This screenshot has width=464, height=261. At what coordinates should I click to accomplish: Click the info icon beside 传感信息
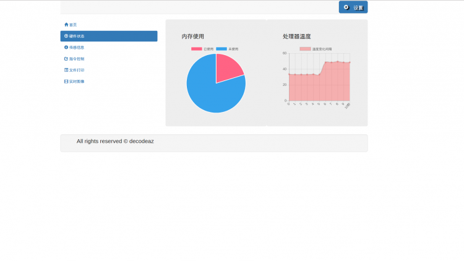tap(66, 48)
